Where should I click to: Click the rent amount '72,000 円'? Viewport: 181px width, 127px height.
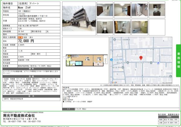pos(26,41)
